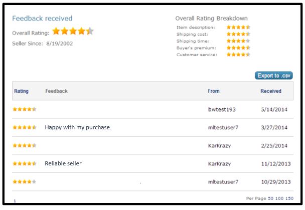This screenshot has height=210, width=305.
Task: Set per page to 150
Action: [x=289, y=199]
